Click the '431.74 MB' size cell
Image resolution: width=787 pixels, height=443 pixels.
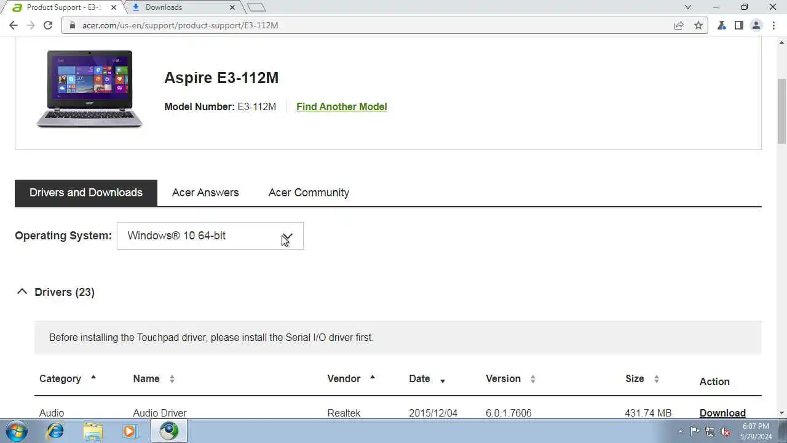[648, 413]
